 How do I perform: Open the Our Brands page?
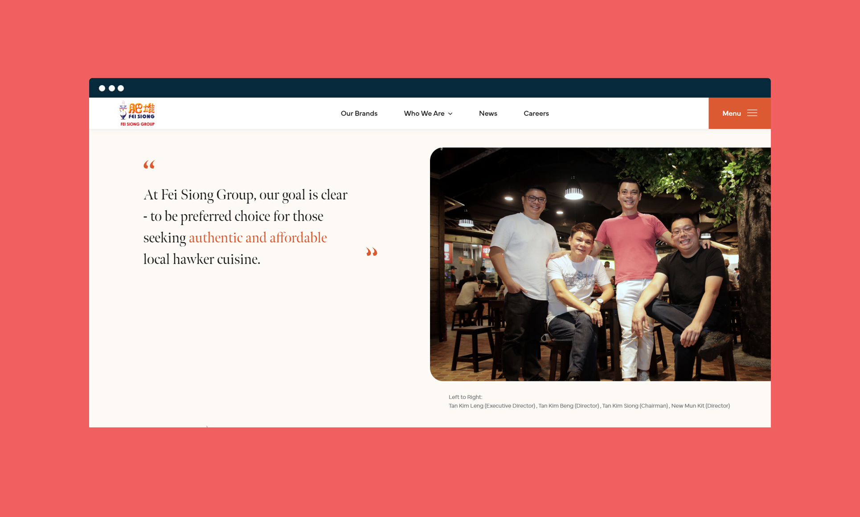coord(359,113)
